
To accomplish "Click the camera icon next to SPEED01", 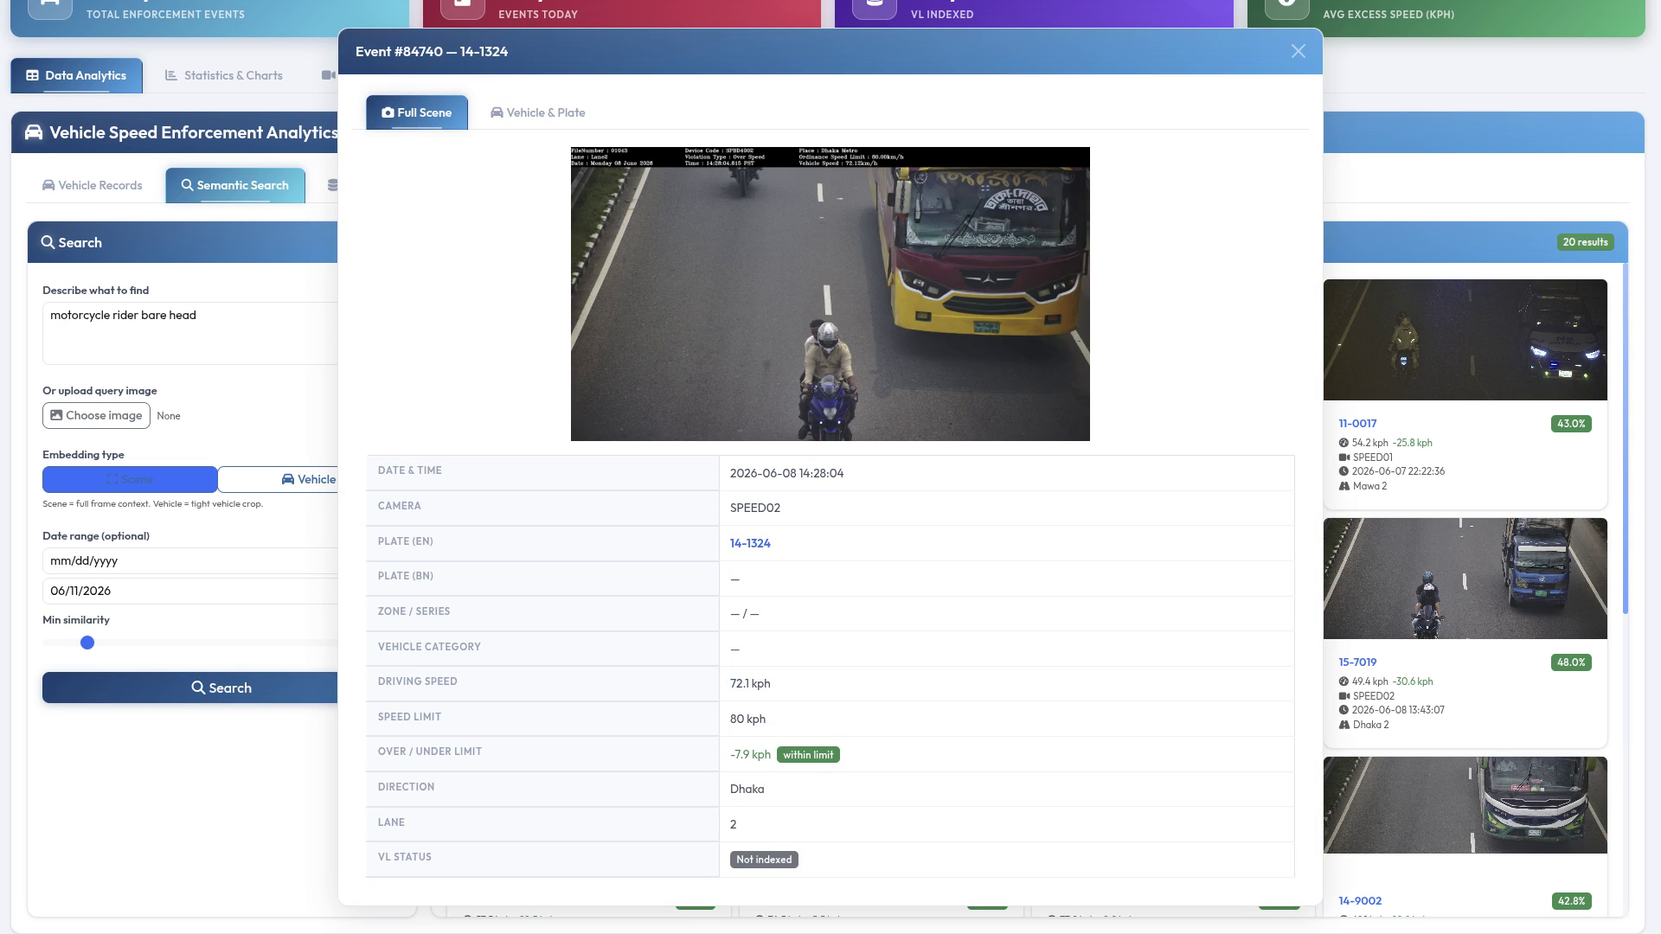I will coord(1344,457).
